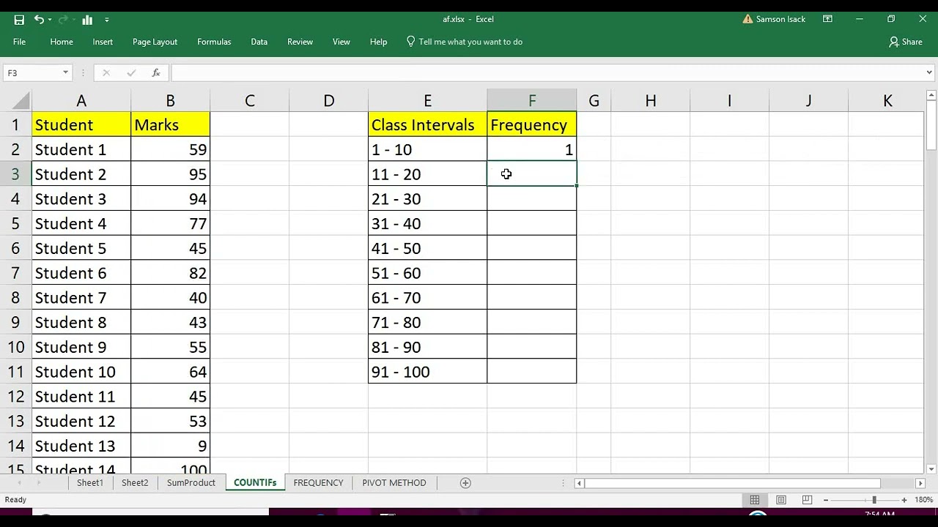Open the Help ribbon tab

point(378,42)
